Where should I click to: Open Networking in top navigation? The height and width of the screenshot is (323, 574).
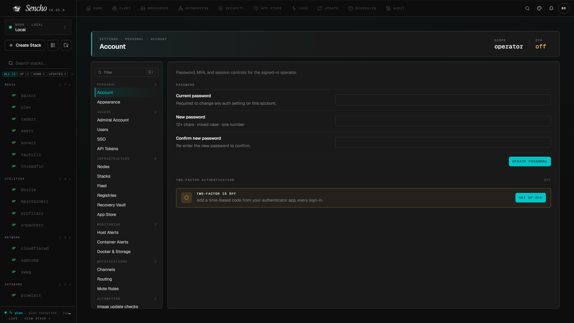click(x=193, y=8)
